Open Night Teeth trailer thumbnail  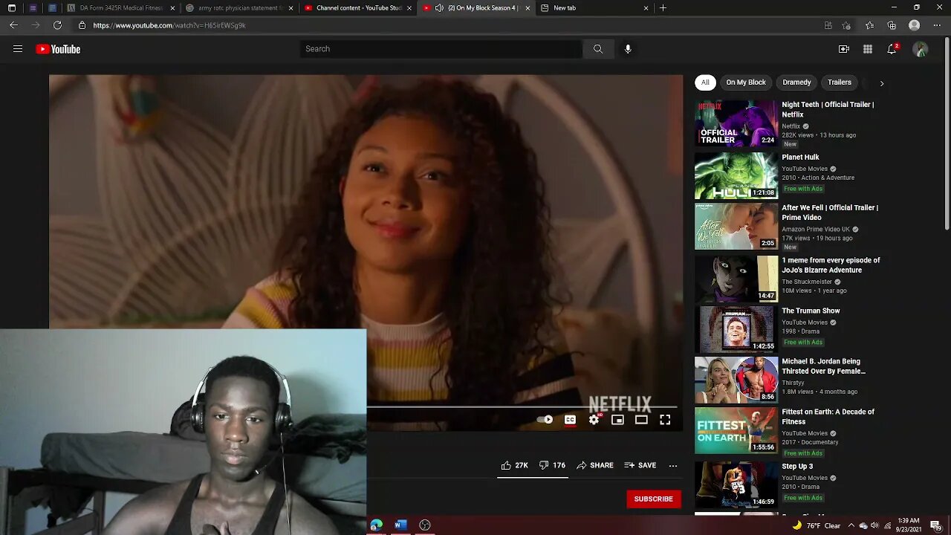pos(736,123)
